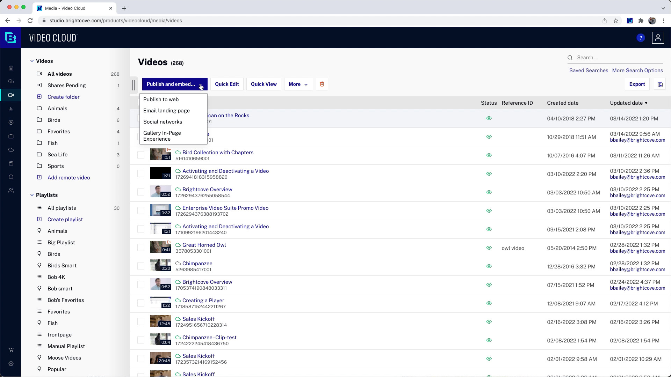Viewport: 671px width, 377px height.
Task: Select the Creating a Player checkbox
Action: coord(141,303)
